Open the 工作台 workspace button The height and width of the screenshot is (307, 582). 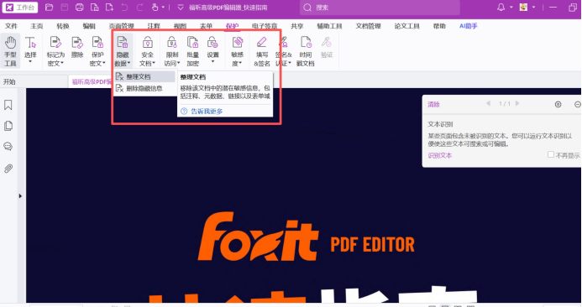[20, 8]
